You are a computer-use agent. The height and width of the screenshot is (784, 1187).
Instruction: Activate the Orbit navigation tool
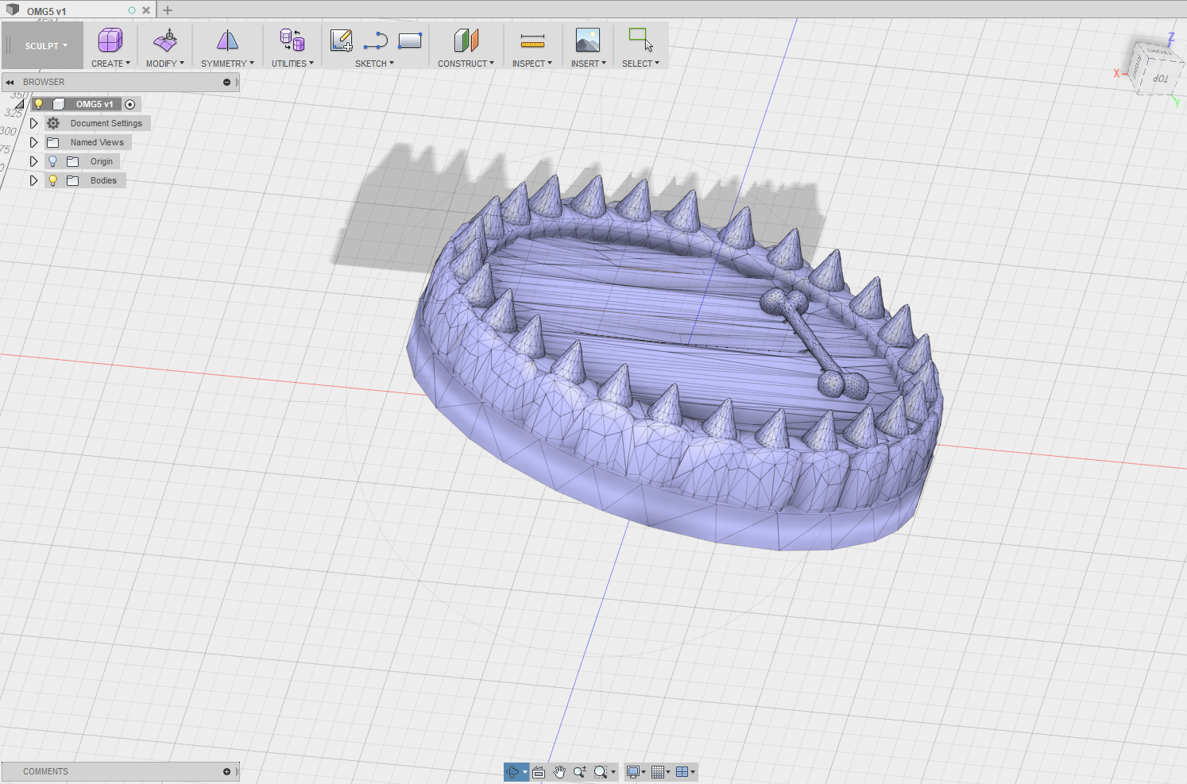[512, 771]
